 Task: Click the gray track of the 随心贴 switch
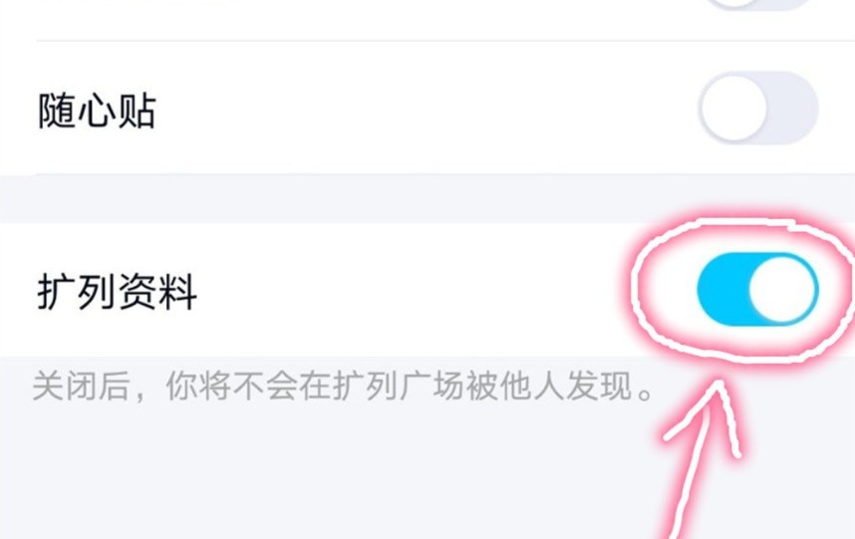[793, 108]
